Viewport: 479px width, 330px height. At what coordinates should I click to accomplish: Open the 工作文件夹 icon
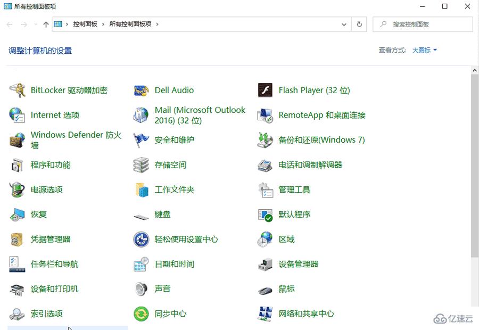pyautogui.click(x=141, y=189)
